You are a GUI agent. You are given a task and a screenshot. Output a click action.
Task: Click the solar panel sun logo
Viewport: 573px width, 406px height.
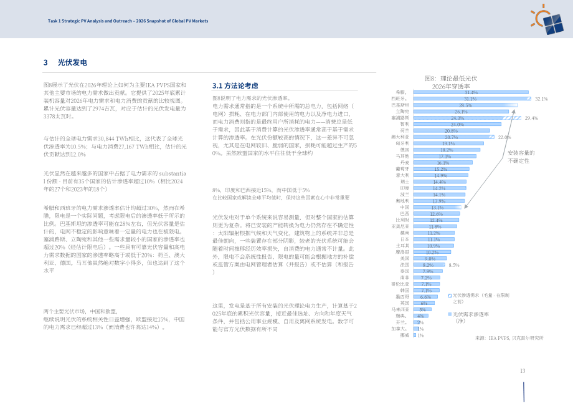[547, 20]
